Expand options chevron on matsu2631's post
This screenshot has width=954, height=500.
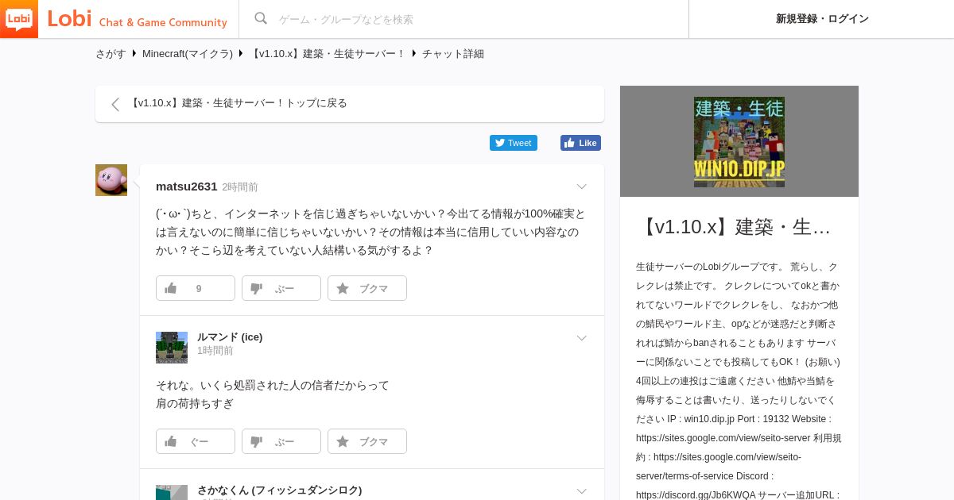pos(581,187)
